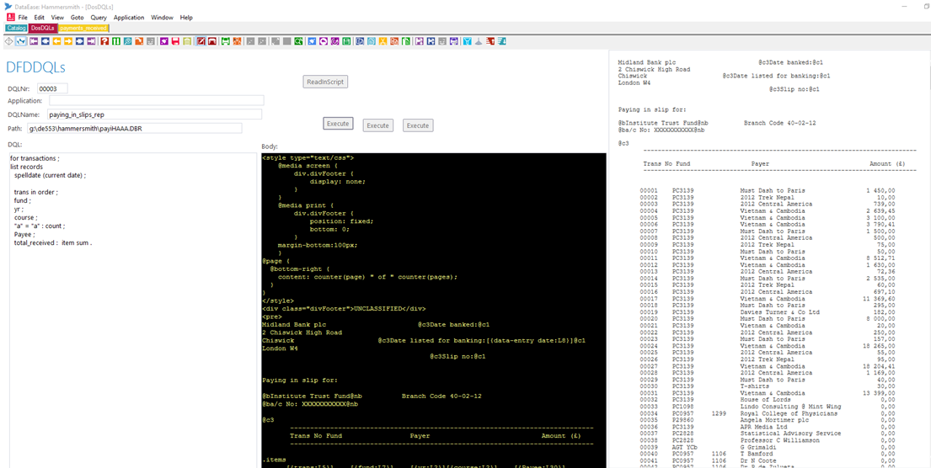
Task: Click the teal magnifier search icon
Action: click(x=128, y=41)
